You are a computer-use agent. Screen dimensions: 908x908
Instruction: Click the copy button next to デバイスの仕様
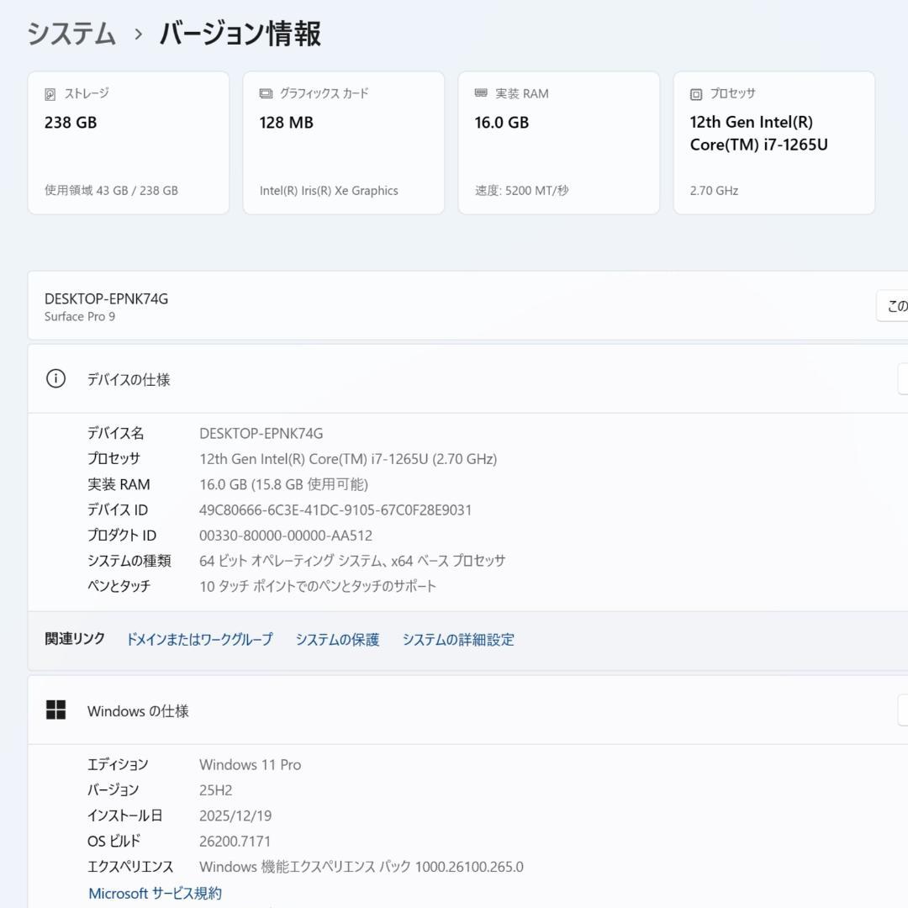pos(902,378)
